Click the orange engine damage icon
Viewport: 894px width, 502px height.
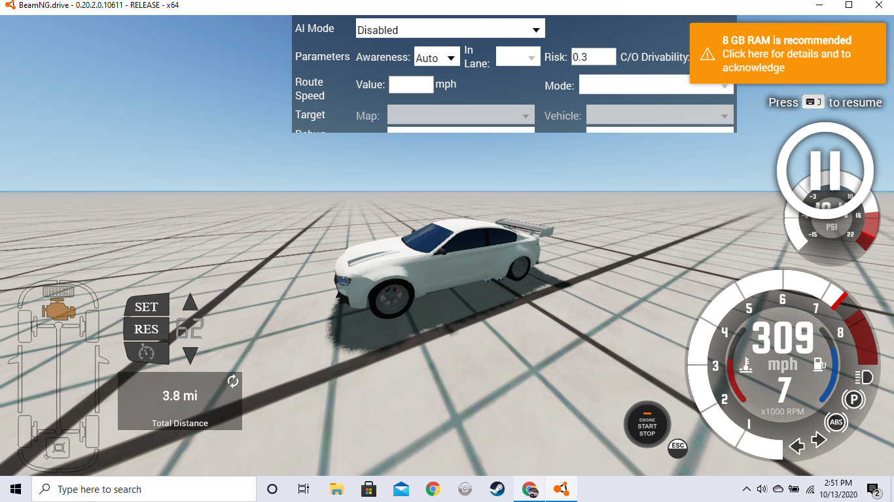tap(59, 310)
